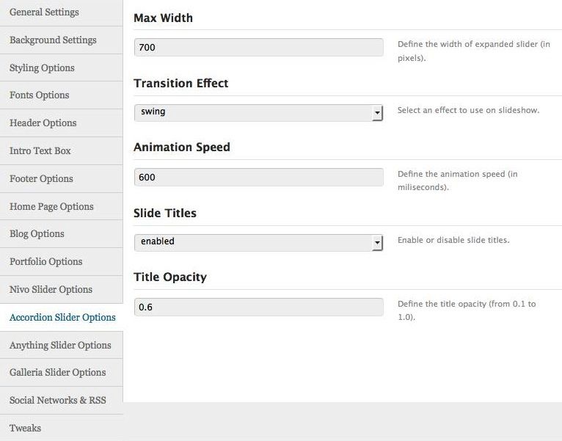Viewport: 562px width, 441px height.
Task: Open the Blog Options tab
Action: coord(37,234)
